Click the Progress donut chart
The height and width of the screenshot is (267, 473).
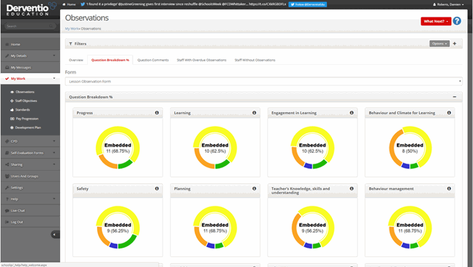118,147
